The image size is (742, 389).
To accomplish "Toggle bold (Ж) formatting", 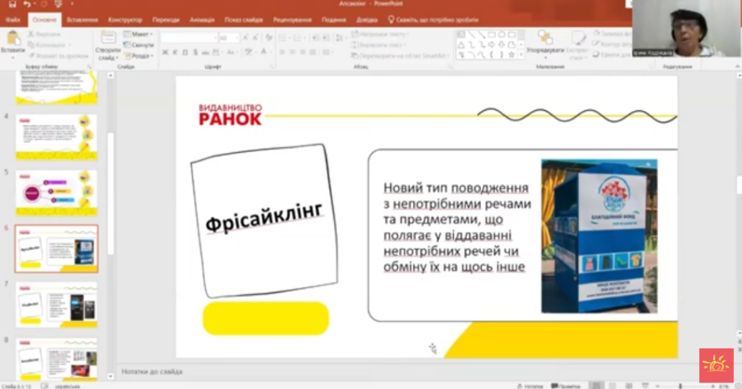I will (165, 52).
